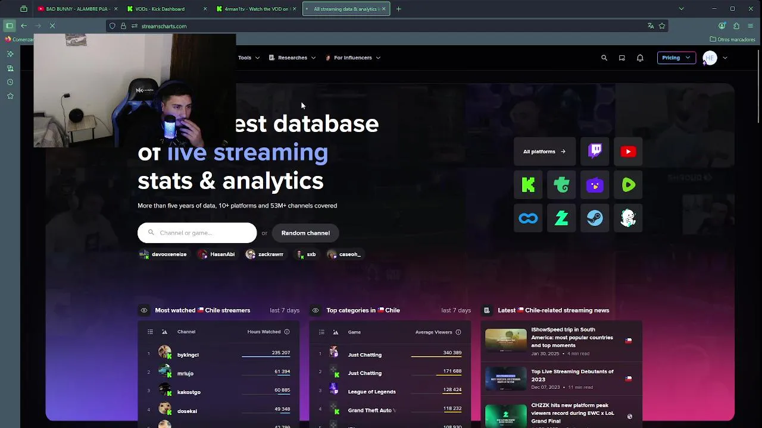Expand the For Influencers dropdown
762x428 pixels.
pyautogui.click(x=353, y=58)
